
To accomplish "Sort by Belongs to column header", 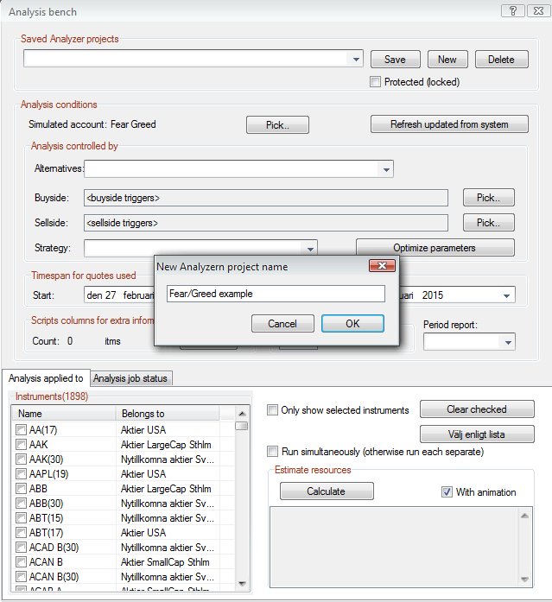I will click(x=168, y=414).
